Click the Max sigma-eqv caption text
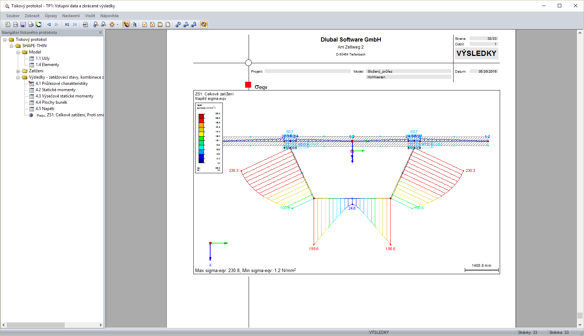This screenshot has height=336, width=584. (245, 270)
